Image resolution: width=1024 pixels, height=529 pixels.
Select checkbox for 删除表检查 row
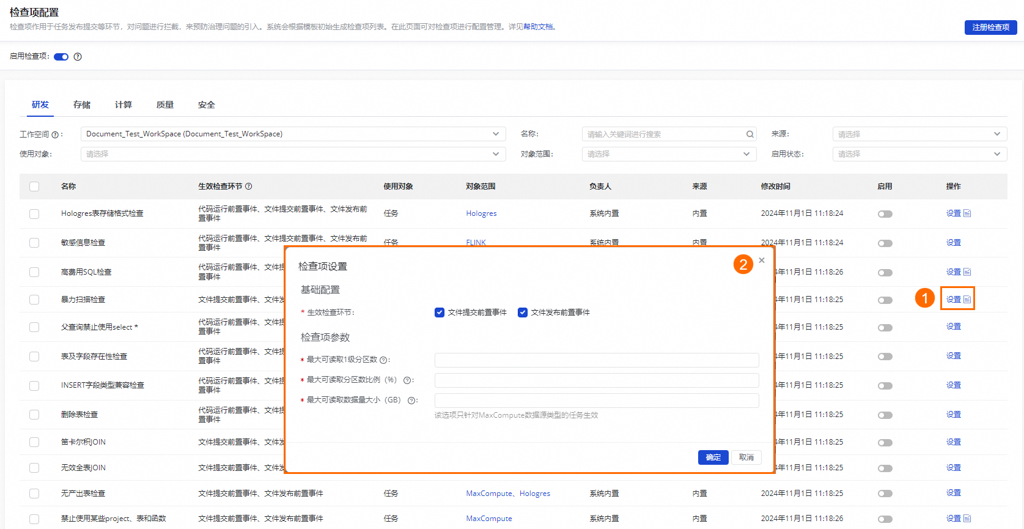[x=34, y=415]
